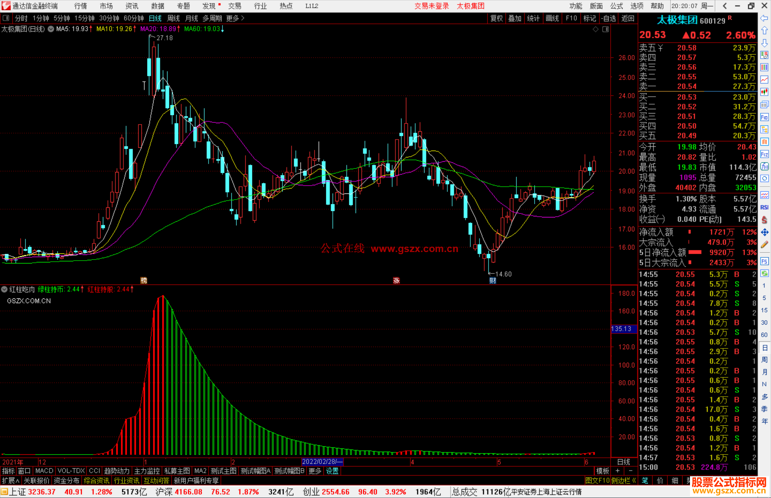771x498 pixels.
Task: Click the panel layout icon left of 分时
Action: [x=6, y=18]
